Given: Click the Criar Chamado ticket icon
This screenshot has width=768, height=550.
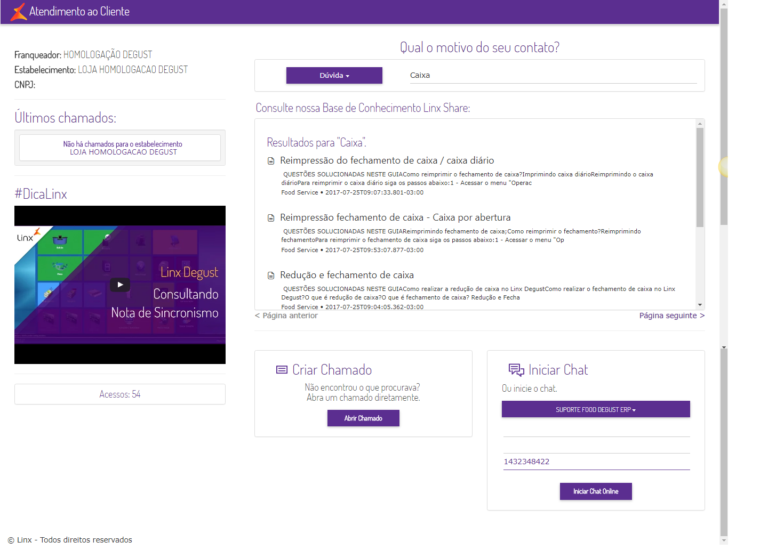Looking at the screenshot, I should click(x=282, y=370).
